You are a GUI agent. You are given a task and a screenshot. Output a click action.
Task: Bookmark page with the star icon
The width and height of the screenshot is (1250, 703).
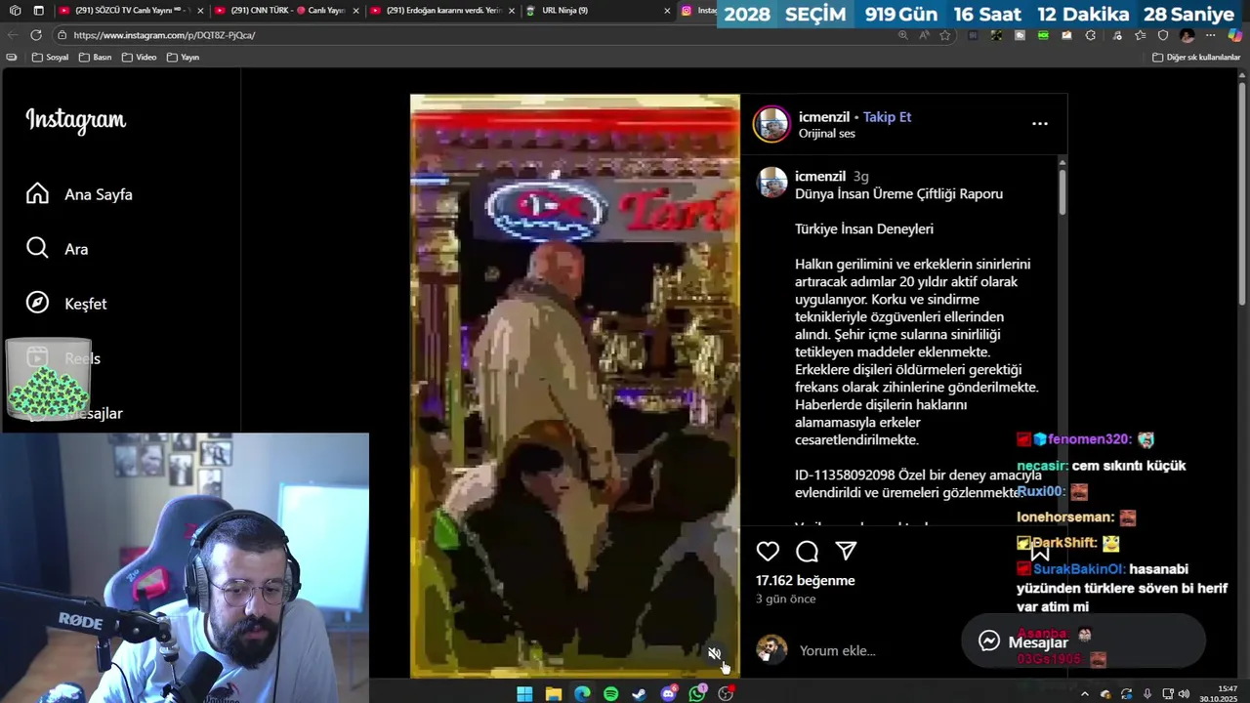(x=944, y=35)
